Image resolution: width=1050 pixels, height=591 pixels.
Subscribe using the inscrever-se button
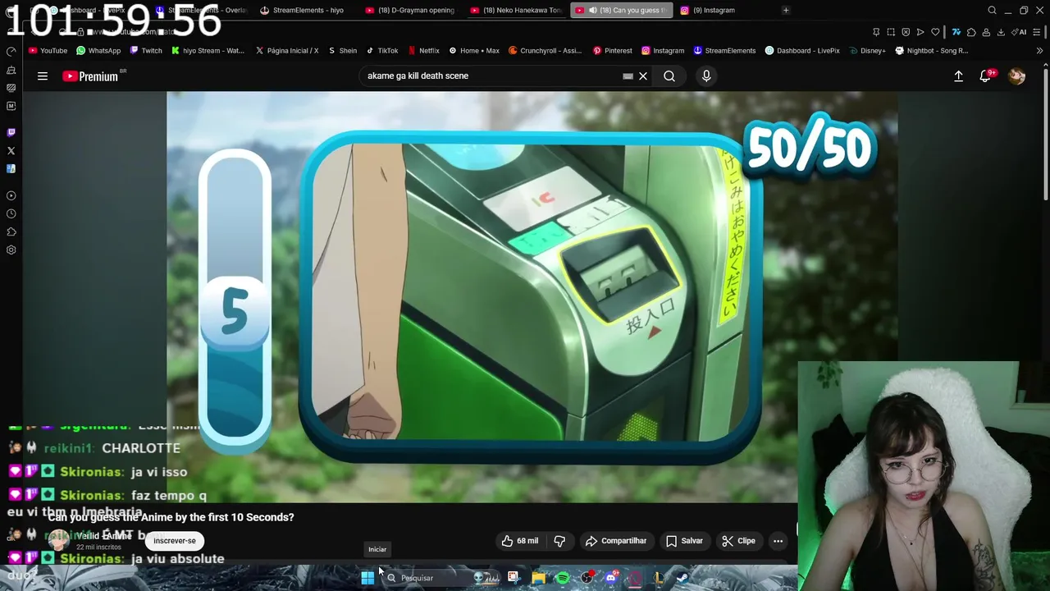(x=175, y=541)
